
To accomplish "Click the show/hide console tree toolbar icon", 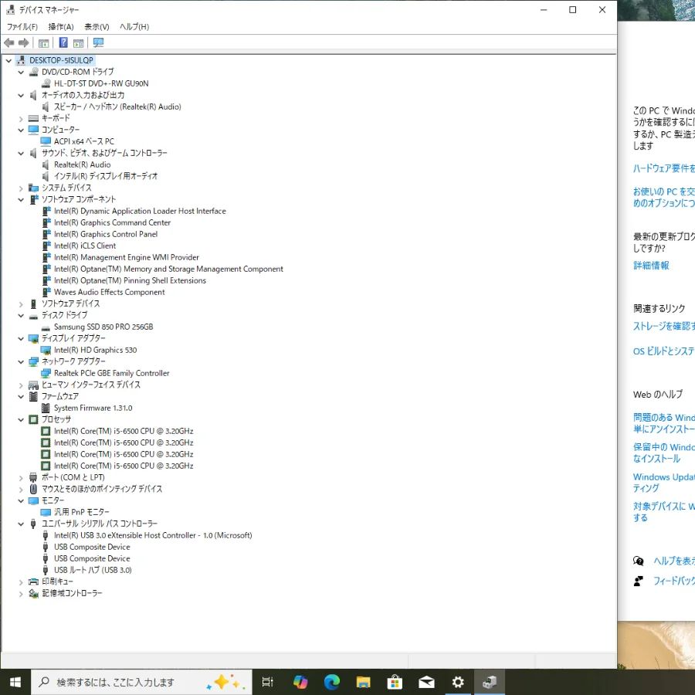I will [x=44, y=42].
